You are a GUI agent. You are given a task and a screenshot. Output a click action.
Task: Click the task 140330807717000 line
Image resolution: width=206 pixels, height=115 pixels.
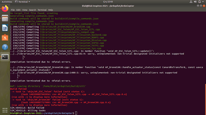click(x=66, y=103)
